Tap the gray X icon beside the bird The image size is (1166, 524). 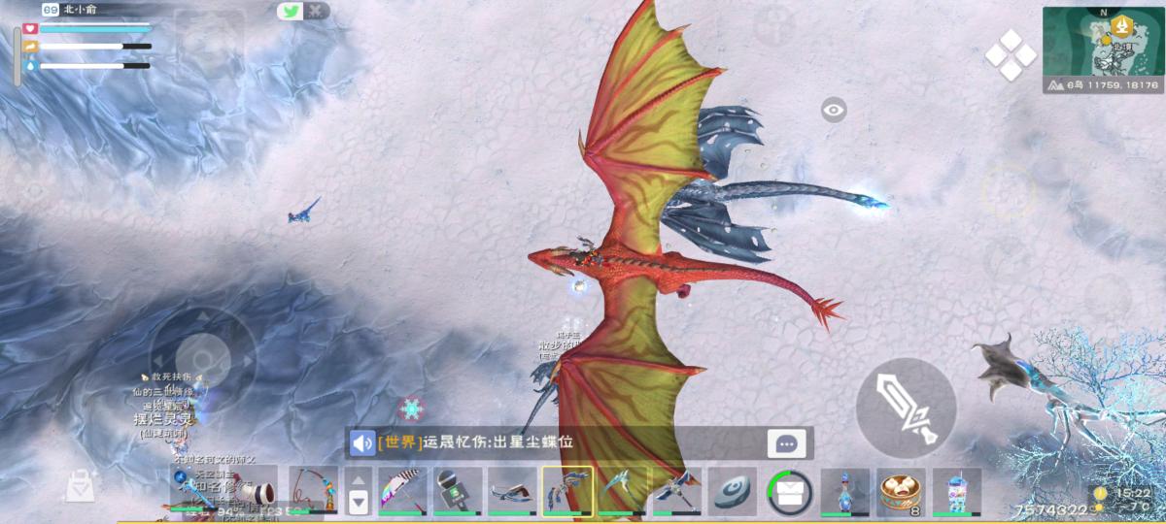pos(316,12)
